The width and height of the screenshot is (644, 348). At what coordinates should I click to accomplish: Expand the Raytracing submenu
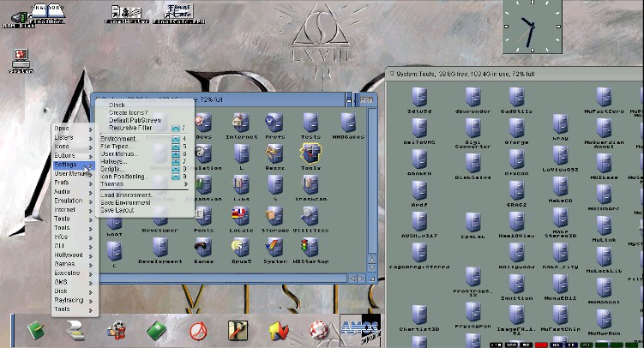68,300
